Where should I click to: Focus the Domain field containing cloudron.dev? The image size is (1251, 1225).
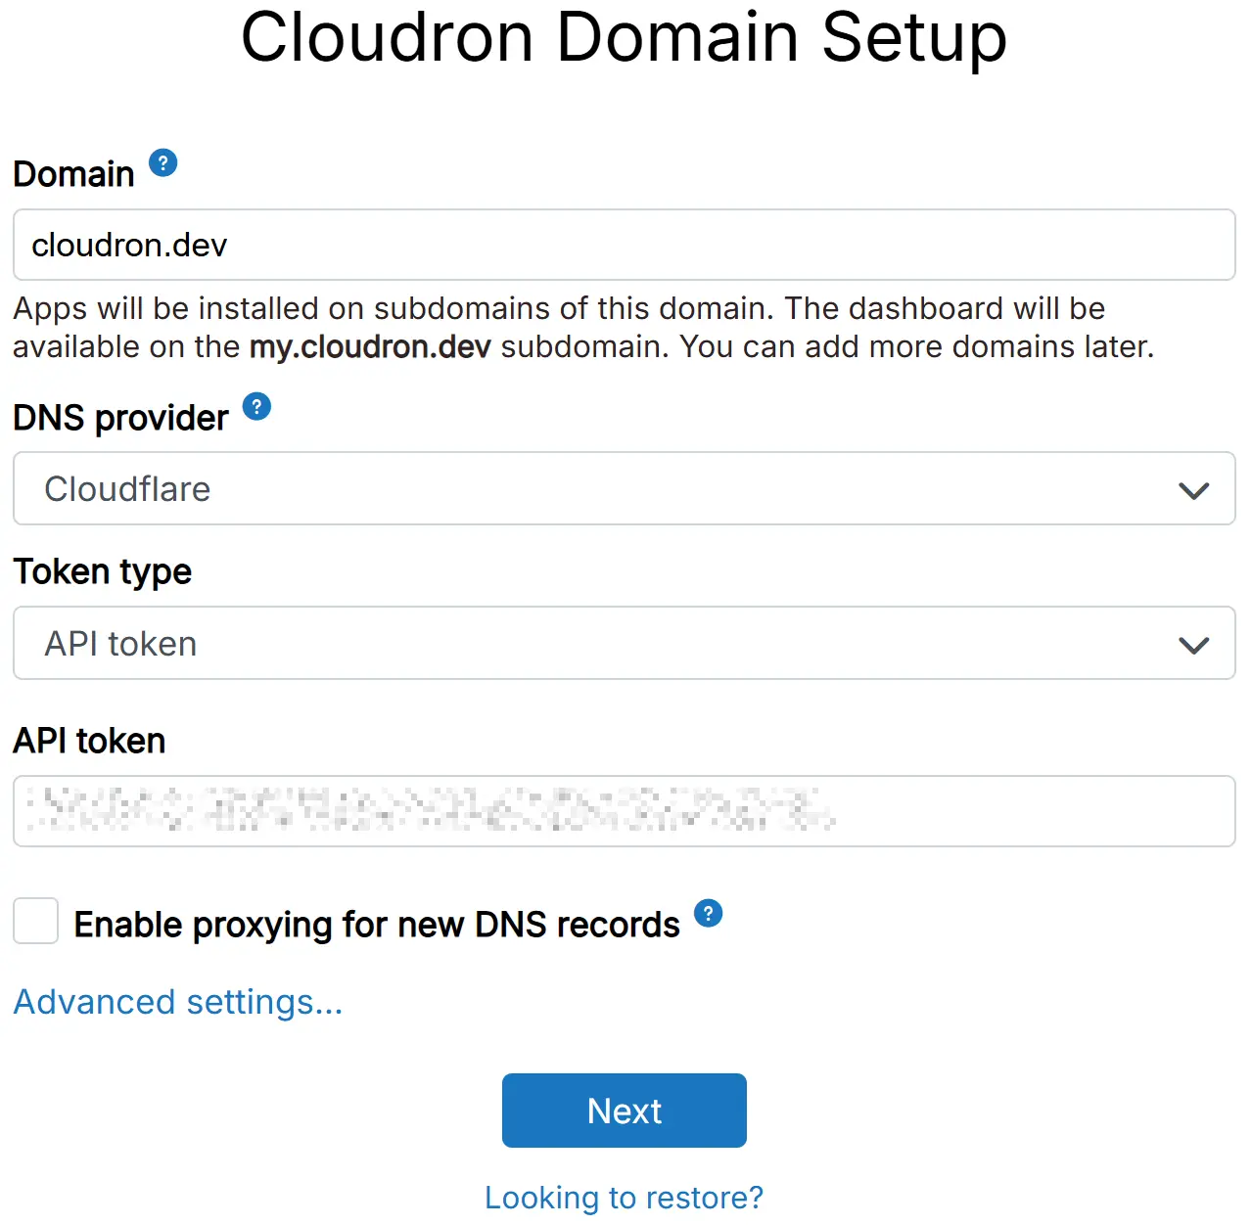[624, 245]
